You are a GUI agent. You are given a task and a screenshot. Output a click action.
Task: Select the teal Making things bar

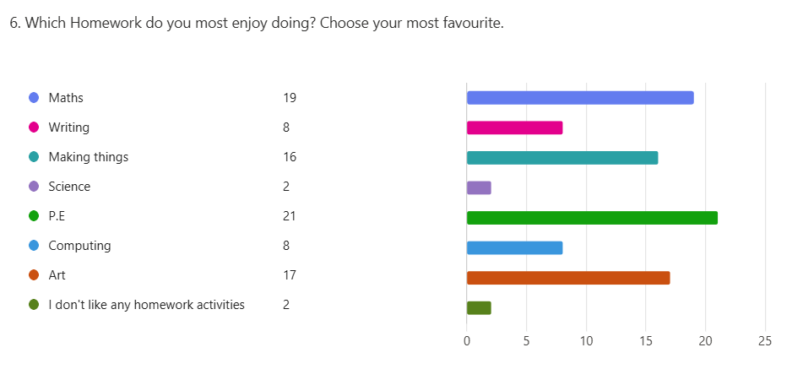click(562, 158)
